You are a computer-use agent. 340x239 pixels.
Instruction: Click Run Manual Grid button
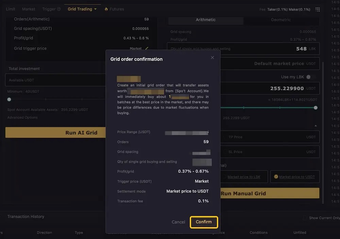[x=270, y=193]
